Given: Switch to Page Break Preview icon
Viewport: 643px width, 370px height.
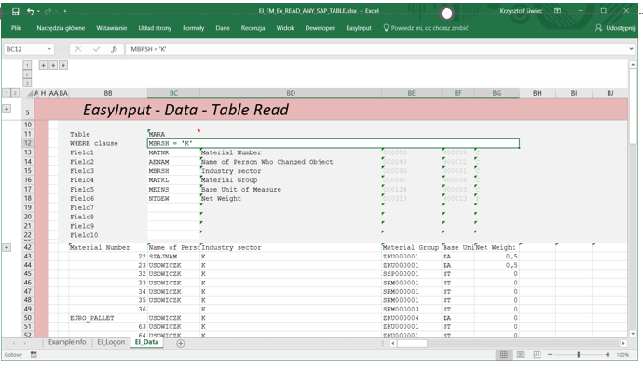Looking at the screenshot, I should [x=537, y=355].
